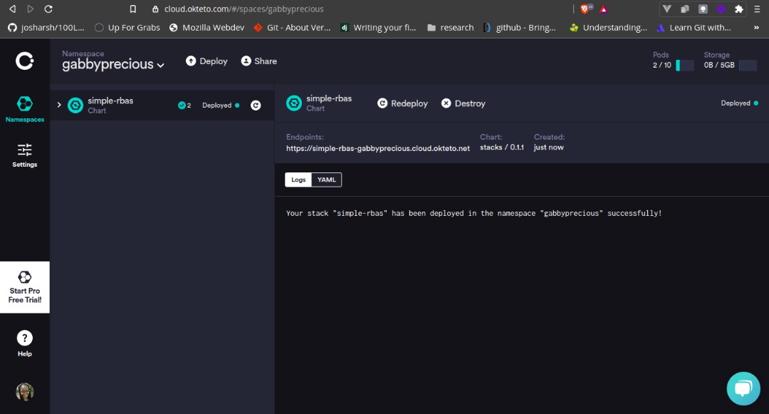Screen dimensions: 769x414
Task: Click the Pods usage bar
Action: tap(685, 66)
